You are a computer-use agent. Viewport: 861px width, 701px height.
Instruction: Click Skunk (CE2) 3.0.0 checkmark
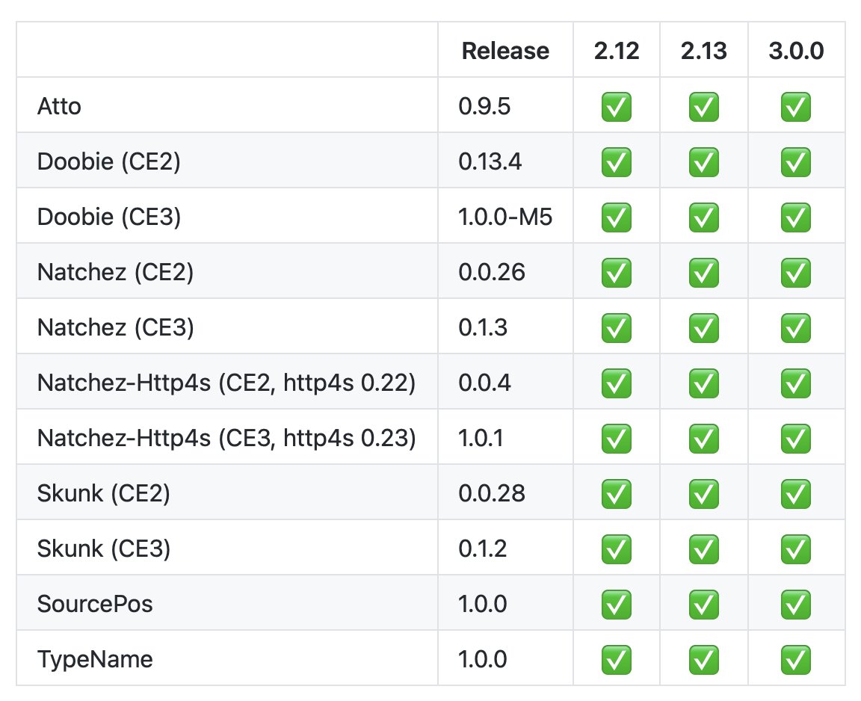[796, 494]
